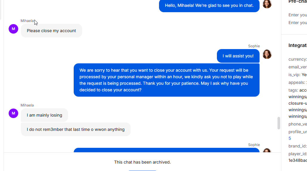Open the blue "5" profile URL link

[x=290, y=138]
